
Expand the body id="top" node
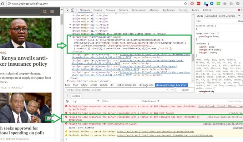pyautogui.click(x=68, y=81)
